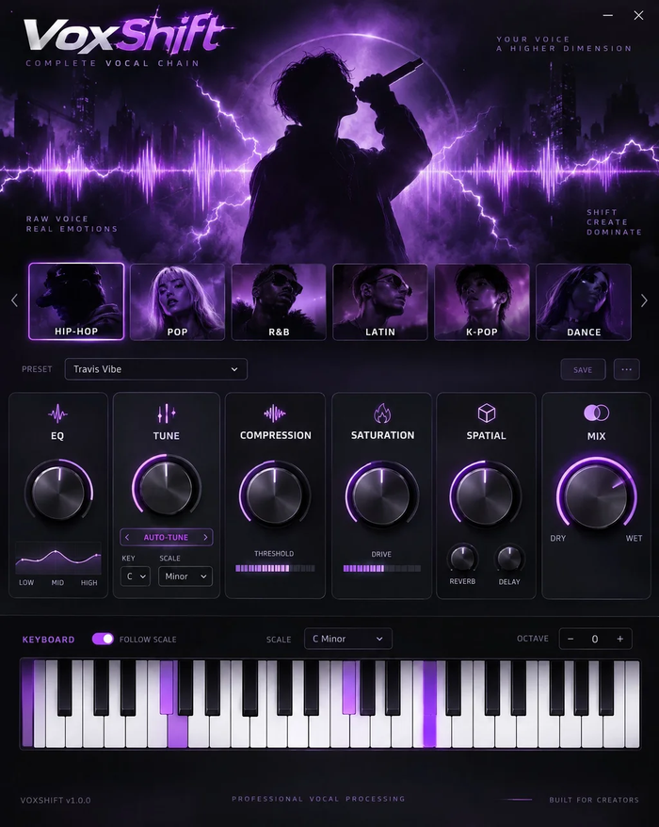This screenshot has height=827, width=659.
Task: Click the HIGH label under EQ graph
Action: click(89, 582)
